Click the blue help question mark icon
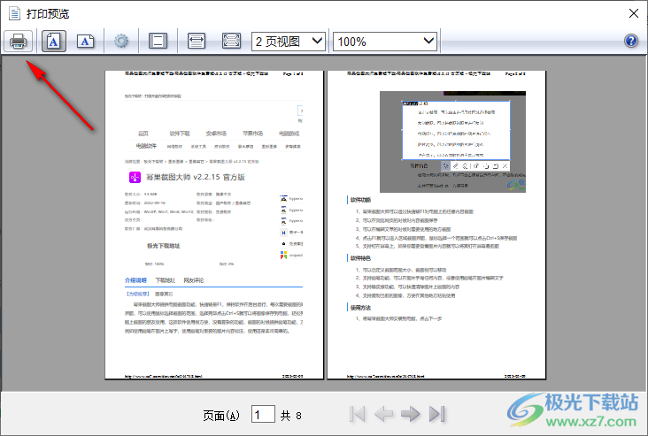Screen dimensions: 648x436 pos(631,41)
